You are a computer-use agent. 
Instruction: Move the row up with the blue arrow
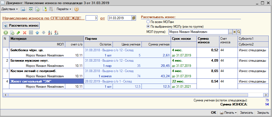pyautogui.click(x=37, y=32)
